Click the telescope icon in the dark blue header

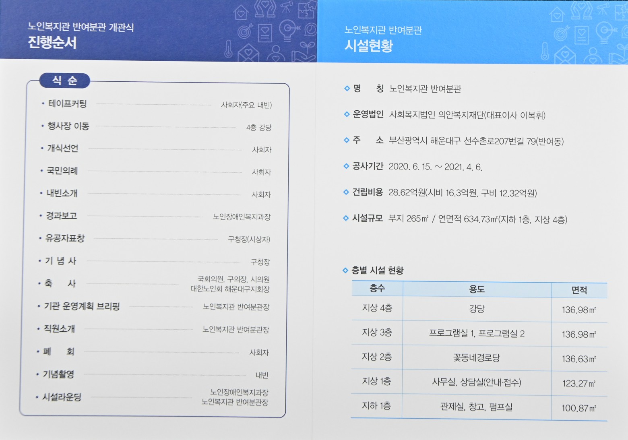(x=287, y=8)
